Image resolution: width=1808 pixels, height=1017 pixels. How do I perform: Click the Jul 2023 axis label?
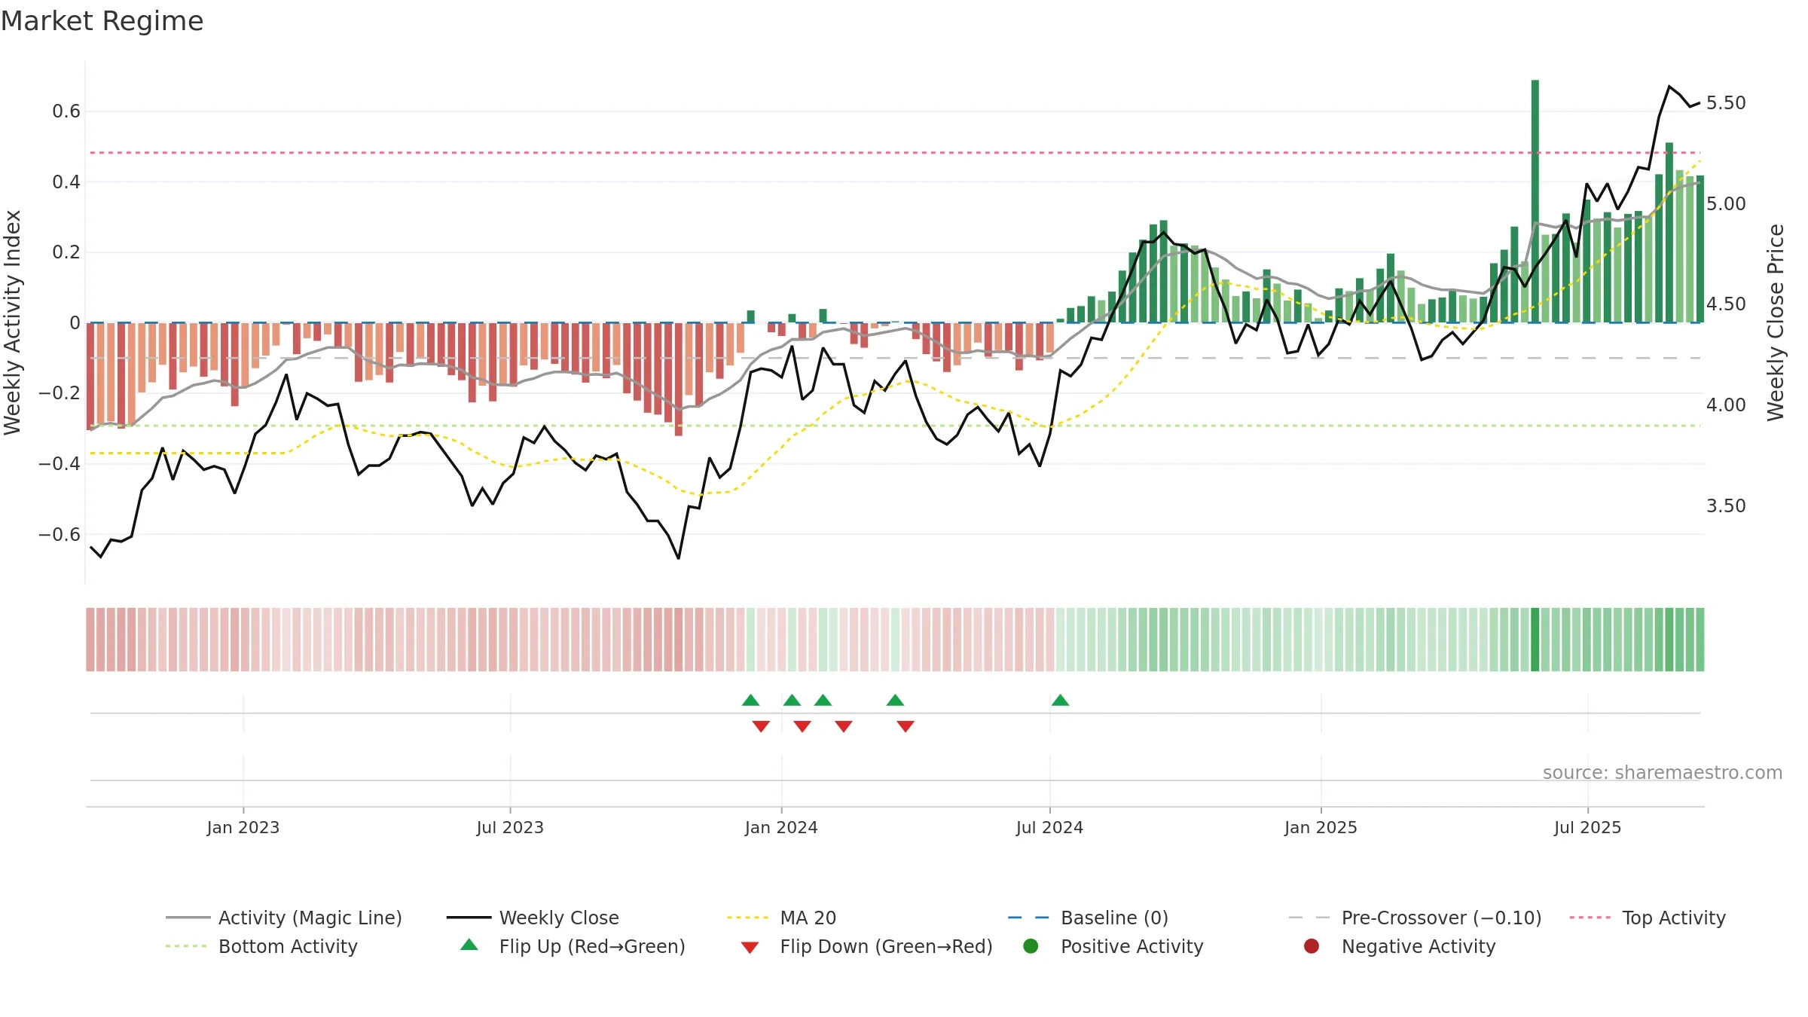(510, 828)
